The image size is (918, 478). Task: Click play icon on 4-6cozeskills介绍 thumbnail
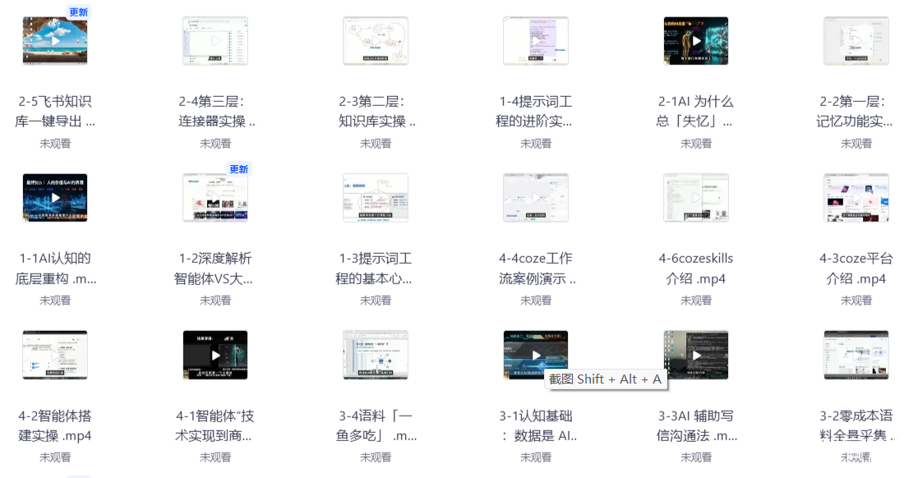(x=696, y=198)
